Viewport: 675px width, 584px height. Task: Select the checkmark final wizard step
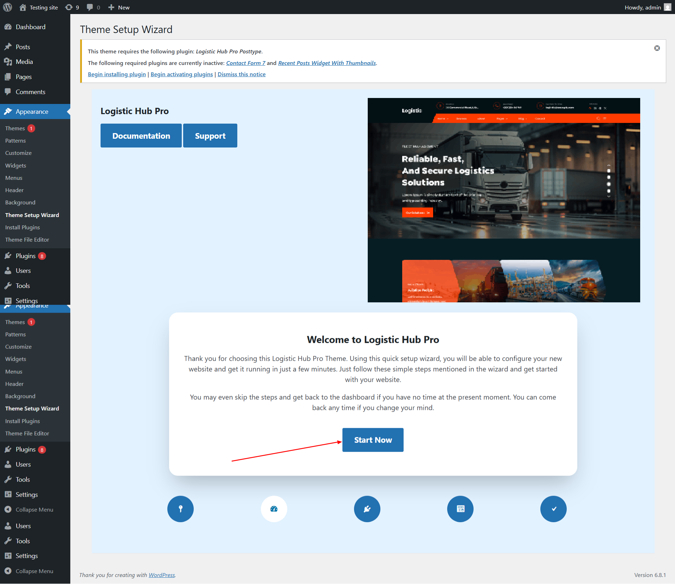pyautogui.click(x=553, y=509)
